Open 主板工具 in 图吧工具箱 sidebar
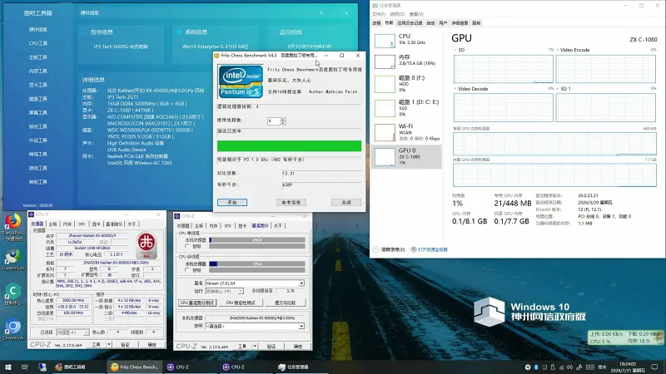Viewport: 666px width, 374px height. pyautogui.click(x=37, y=57)
